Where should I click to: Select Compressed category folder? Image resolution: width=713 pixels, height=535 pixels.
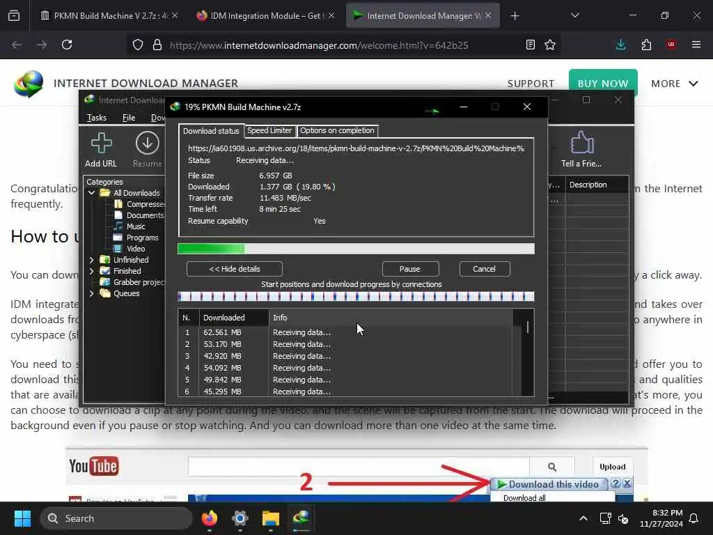click(139, 204)
